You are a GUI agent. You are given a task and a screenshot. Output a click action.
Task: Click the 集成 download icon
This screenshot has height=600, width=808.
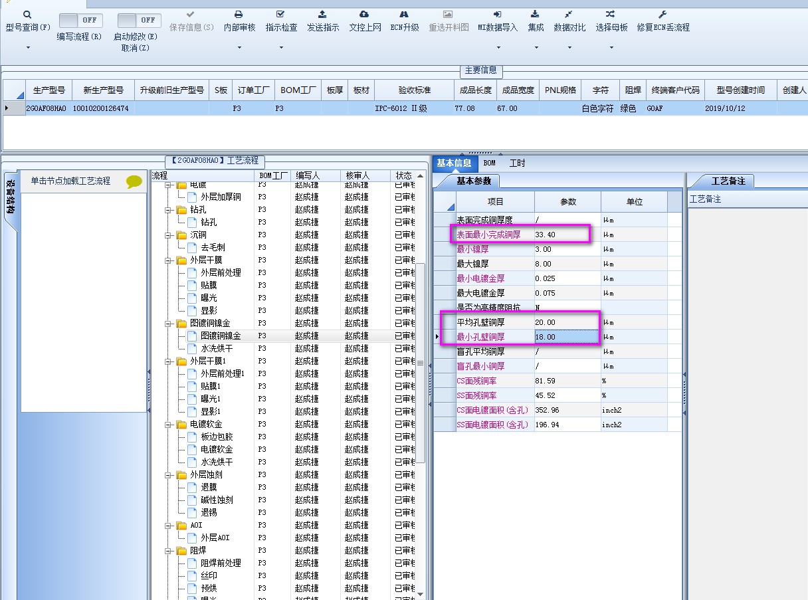click(x=536, y=14)
